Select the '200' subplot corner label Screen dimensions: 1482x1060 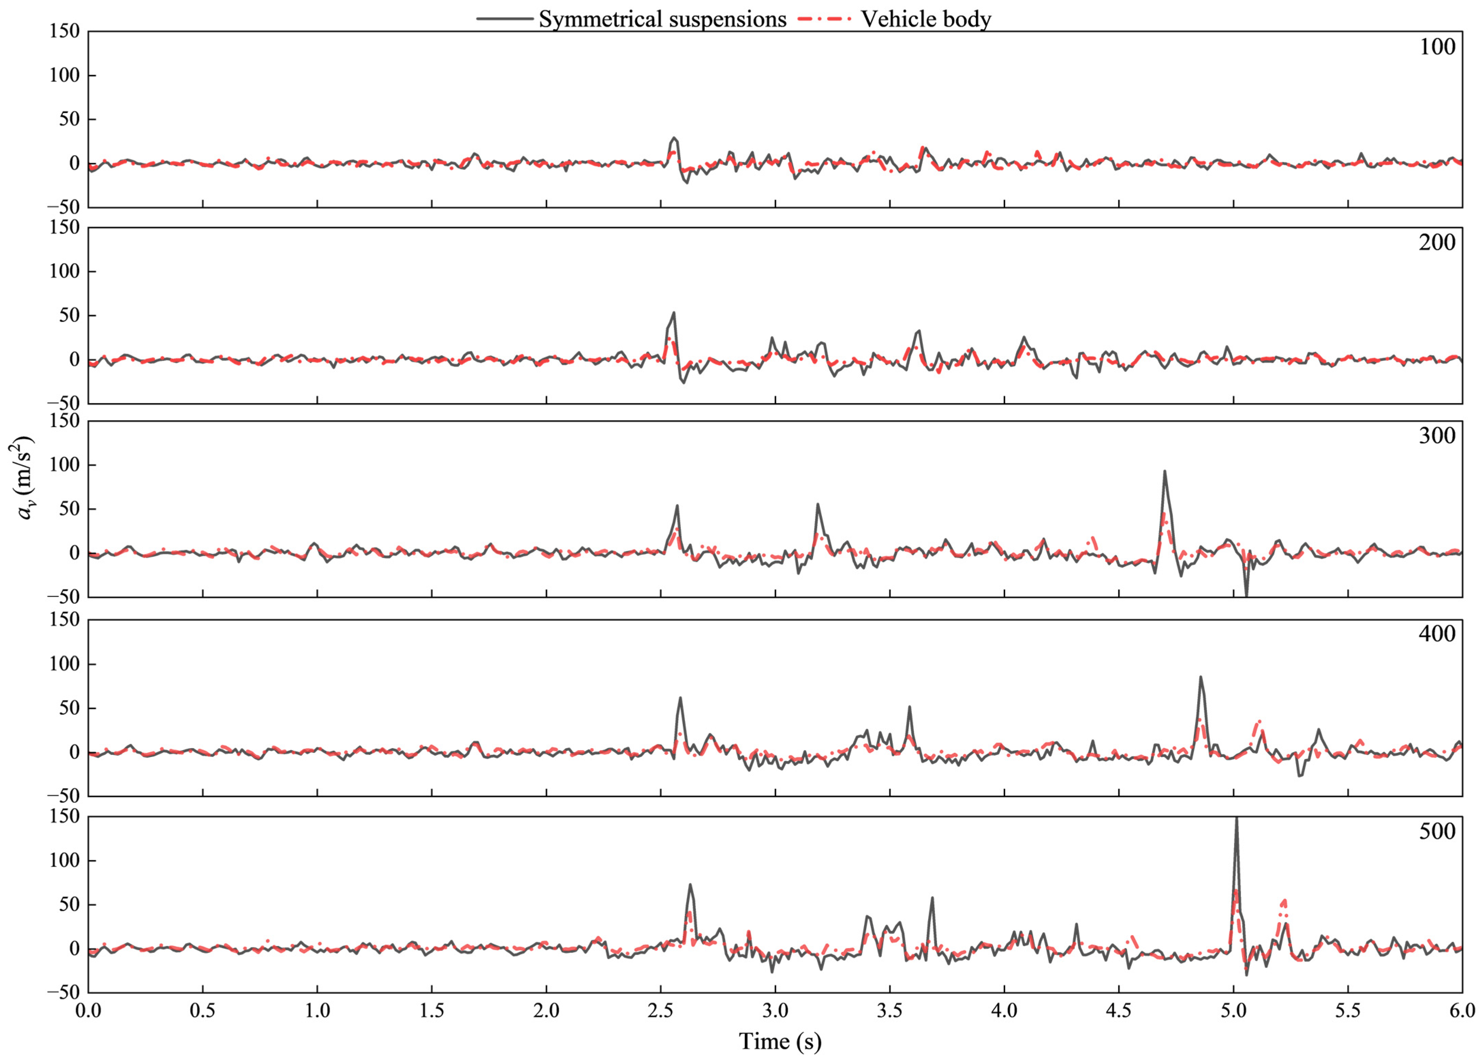tap(1437, 242)
